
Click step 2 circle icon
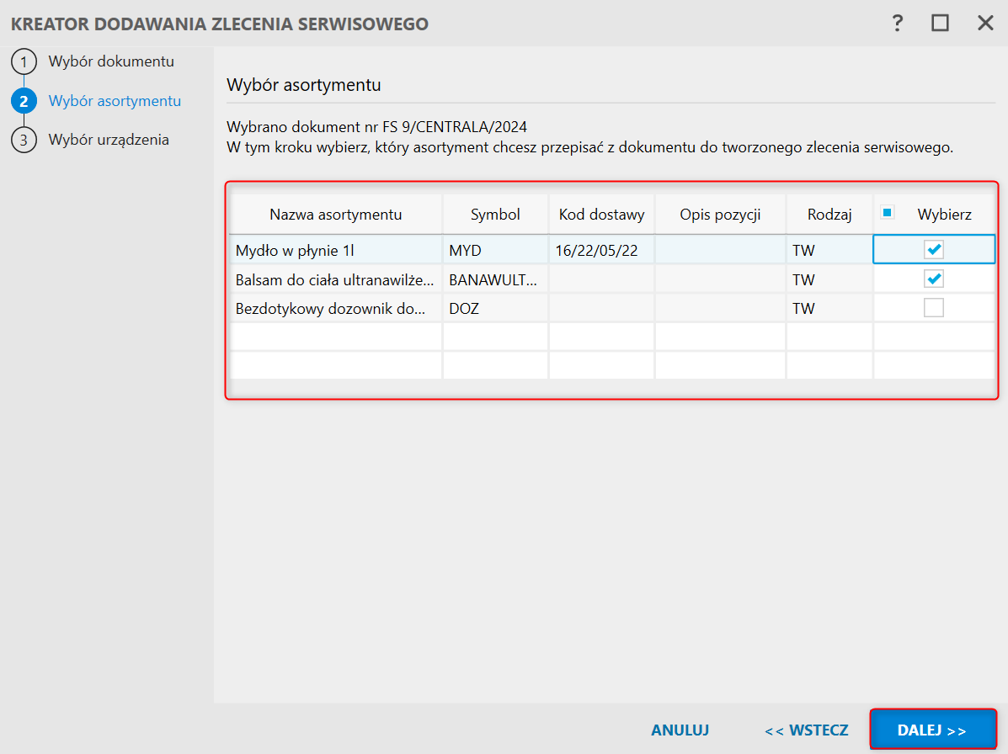tap(24, 102)
